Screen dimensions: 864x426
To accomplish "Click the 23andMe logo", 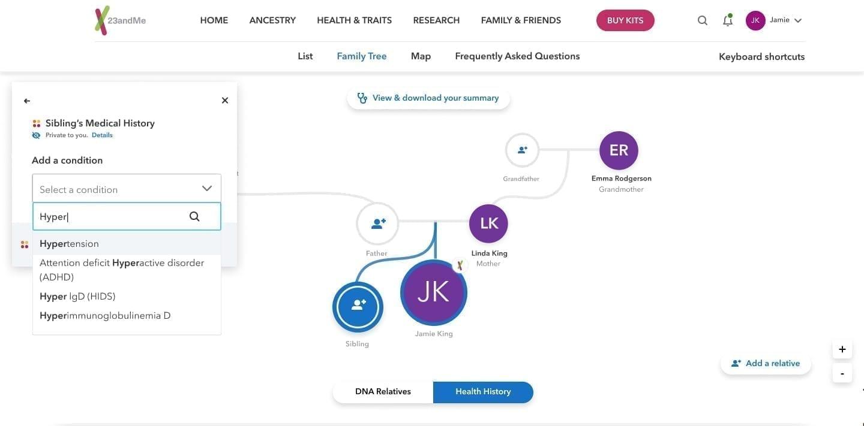I will [120, 20].
